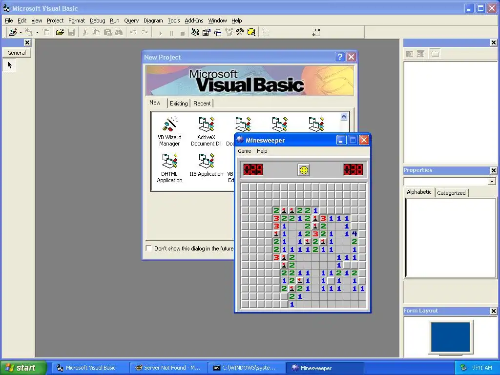Open the File menu
This screenshot has height=375, width=500.
[9, 21]
